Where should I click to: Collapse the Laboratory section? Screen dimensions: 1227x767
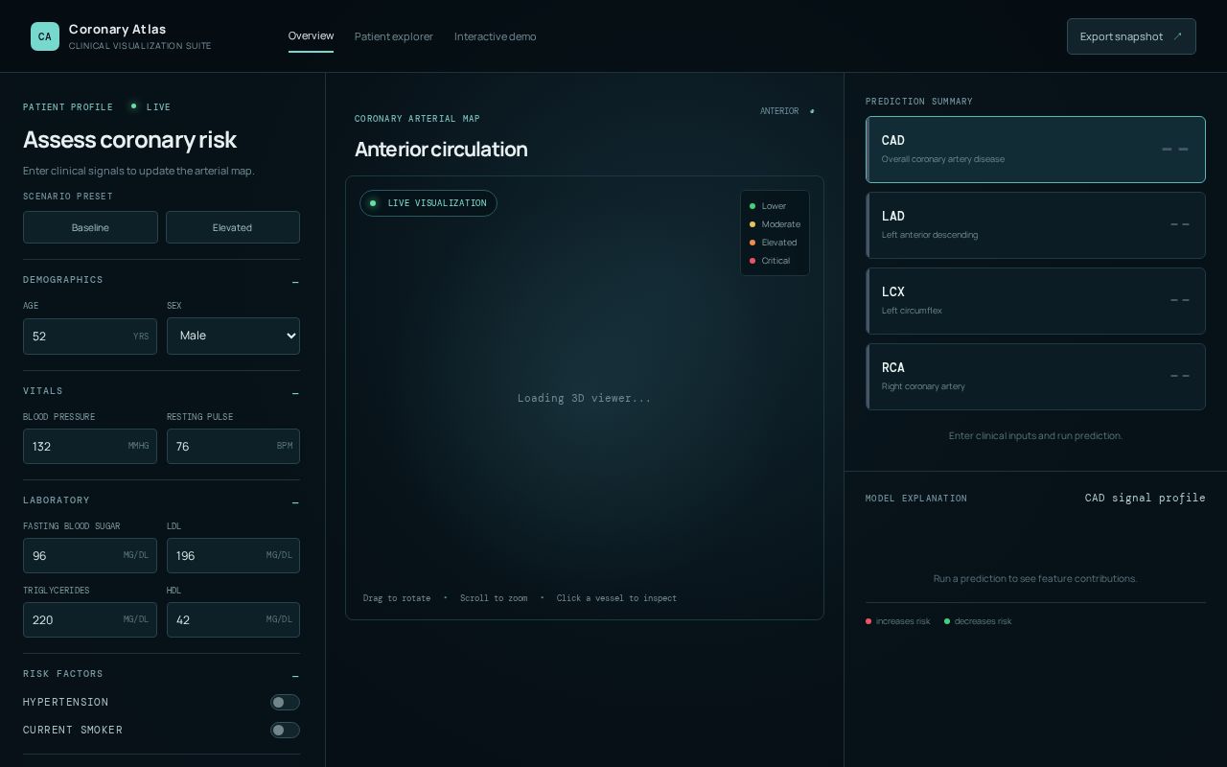[x=295, y=503]
